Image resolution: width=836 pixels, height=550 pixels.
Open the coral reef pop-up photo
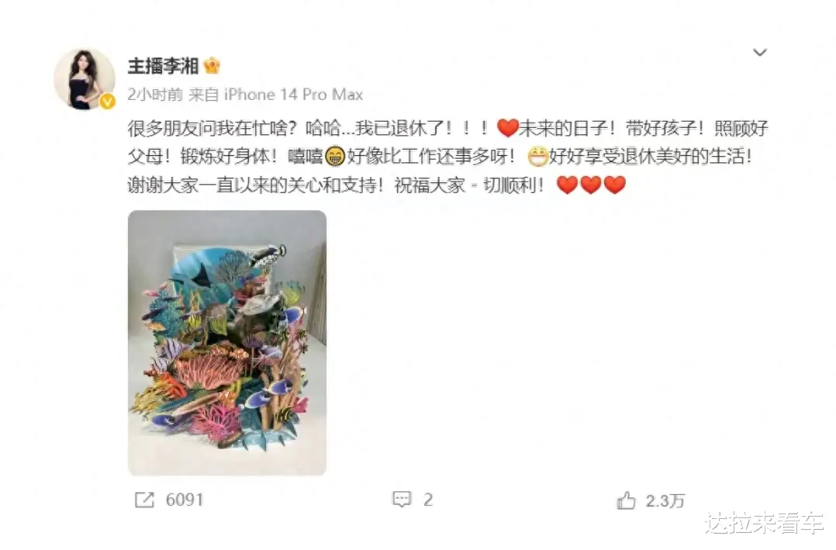[x=227, y=342]
